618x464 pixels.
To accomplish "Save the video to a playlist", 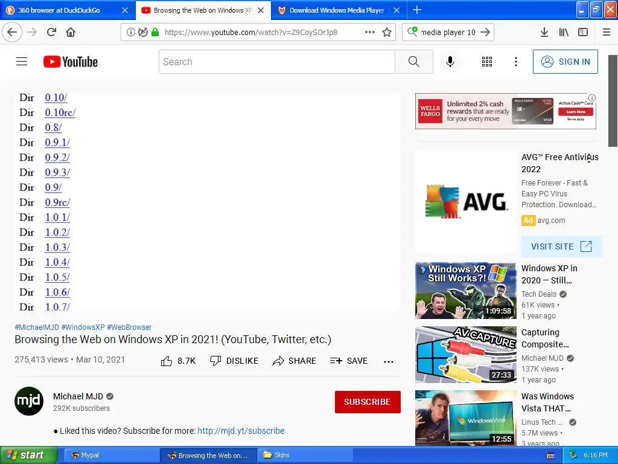I will coord(349,361).
